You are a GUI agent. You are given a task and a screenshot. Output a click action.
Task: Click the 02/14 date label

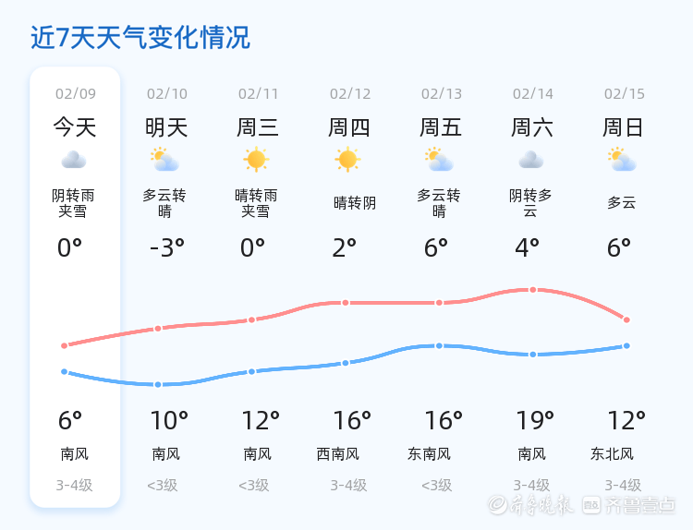pos(533,93)
